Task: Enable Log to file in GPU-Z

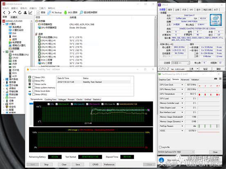Action: click(160, 147)
